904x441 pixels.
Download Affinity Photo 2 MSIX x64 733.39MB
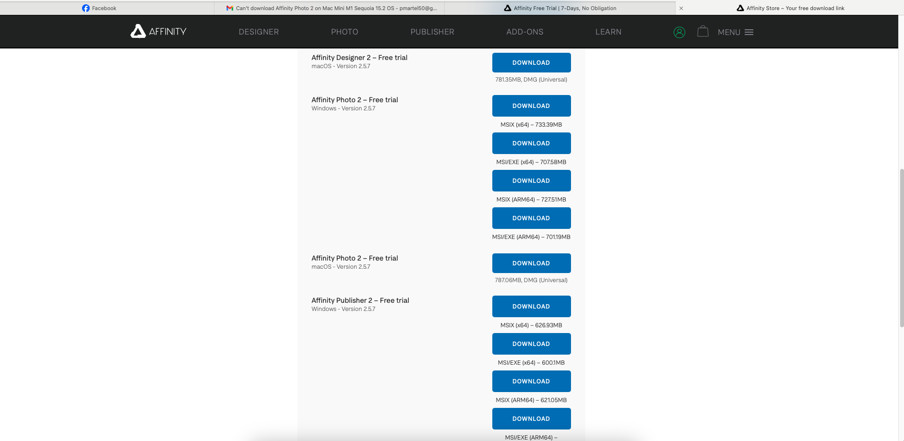tap(531, 106)
